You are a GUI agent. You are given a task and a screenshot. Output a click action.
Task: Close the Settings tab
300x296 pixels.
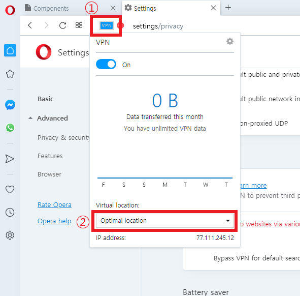point(213,8)
